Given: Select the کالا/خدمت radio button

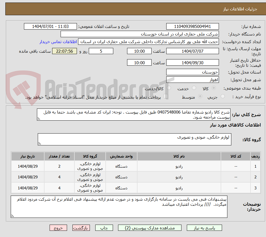Looking at the screenshot, I should [168, 88].
